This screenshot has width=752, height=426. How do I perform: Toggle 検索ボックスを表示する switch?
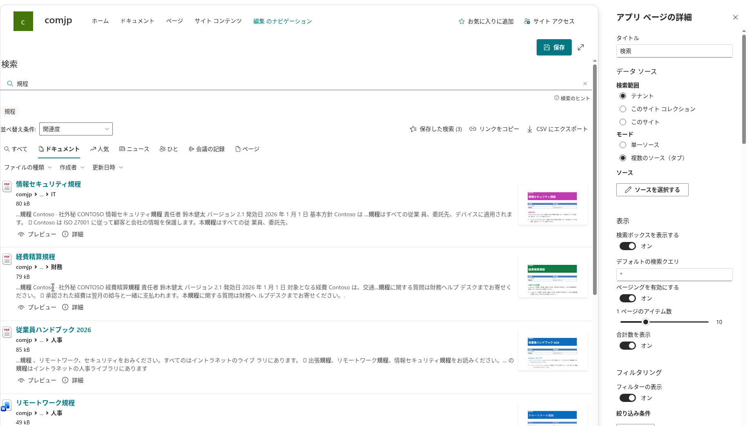pyautogui.click(x=628, y=246)
